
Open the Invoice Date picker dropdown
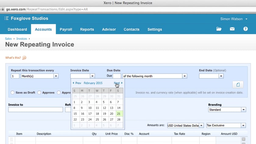[92, 76]
